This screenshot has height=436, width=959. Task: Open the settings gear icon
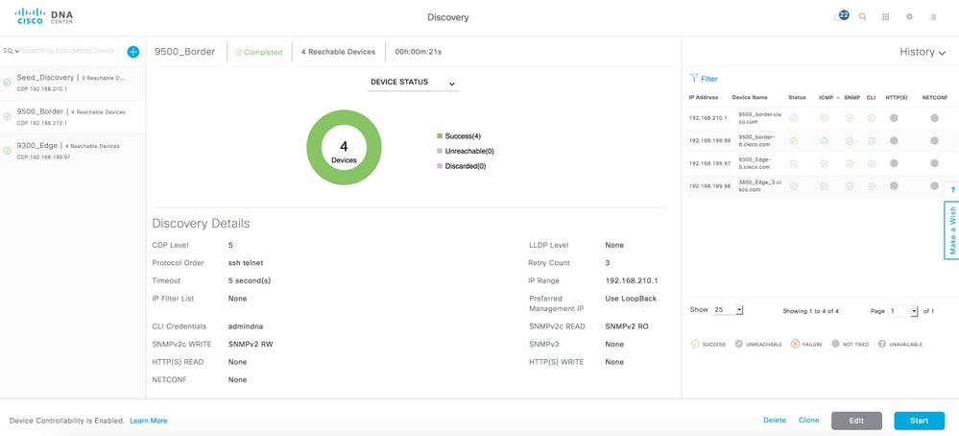[909, 17]
